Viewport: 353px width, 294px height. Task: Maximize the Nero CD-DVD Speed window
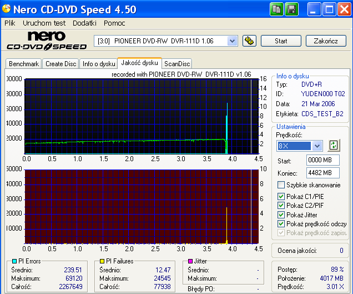(x=329, y=9)
